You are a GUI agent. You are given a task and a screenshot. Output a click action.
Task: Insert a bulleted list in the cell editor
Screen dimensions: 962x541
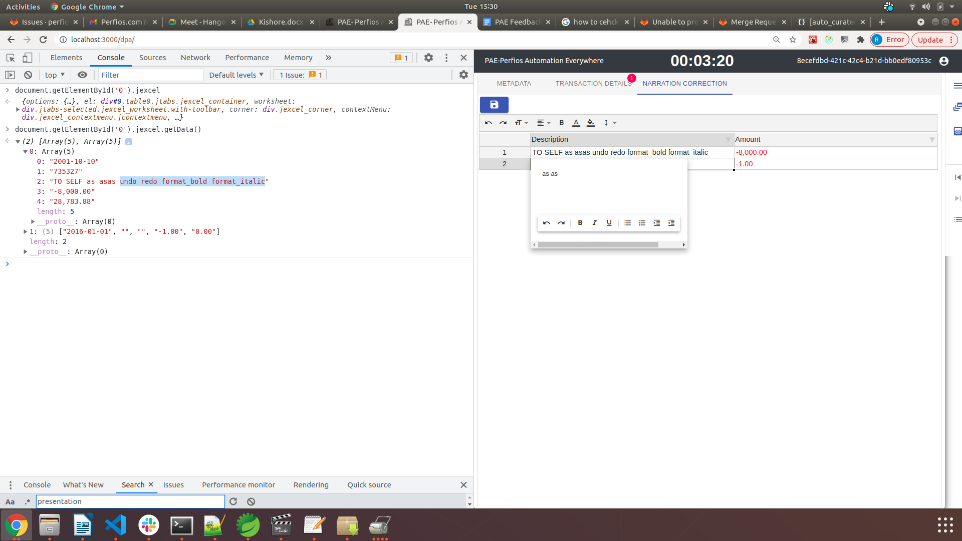(x=627, y=223)
